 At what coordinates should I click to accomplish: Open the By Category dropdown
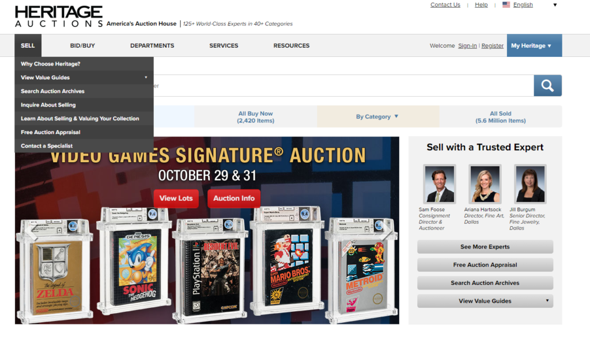coord(377,116)
